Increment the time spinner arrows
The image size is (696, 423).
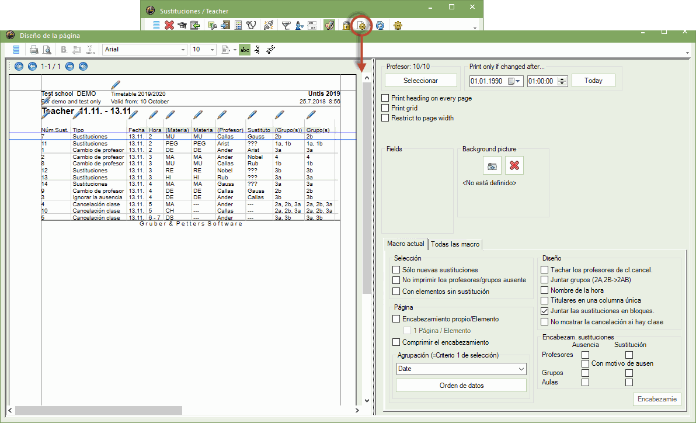click(x=562, y=79)
